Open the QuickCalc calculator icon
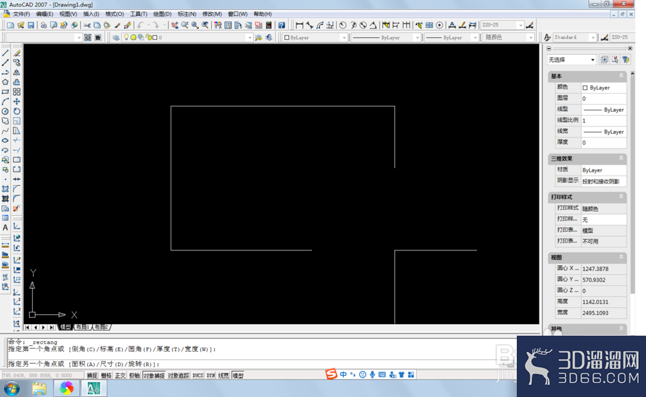 [269, 26]
